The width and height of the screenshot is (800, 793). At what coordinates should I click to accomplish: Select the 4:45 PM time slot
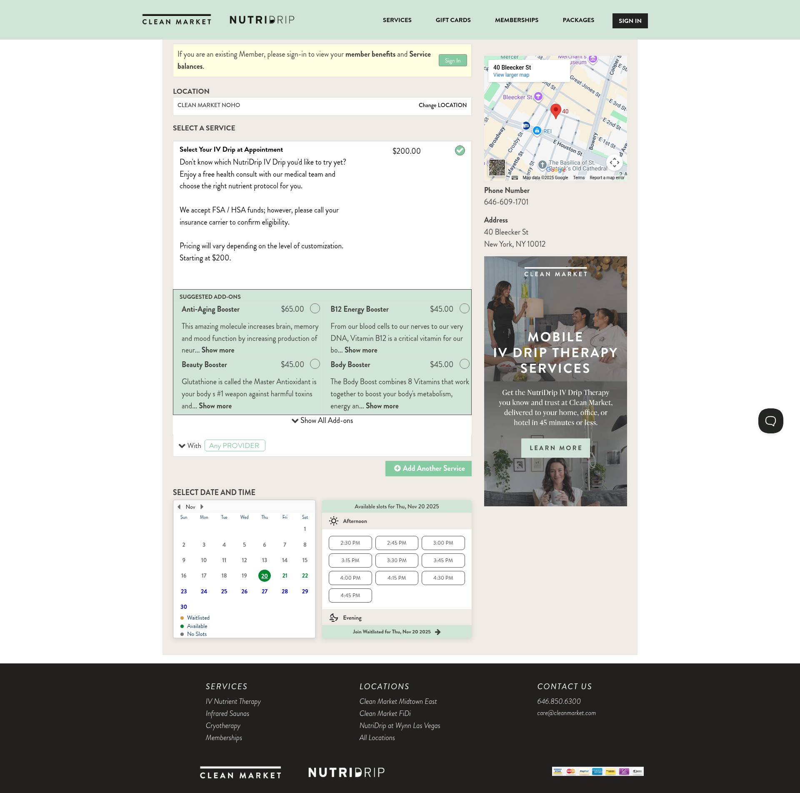350,595
